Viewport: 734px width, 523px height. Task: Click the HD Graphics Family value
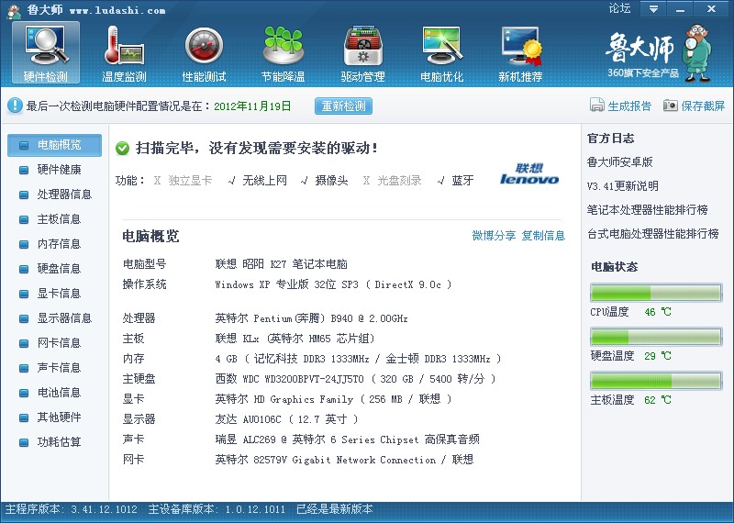333,399
